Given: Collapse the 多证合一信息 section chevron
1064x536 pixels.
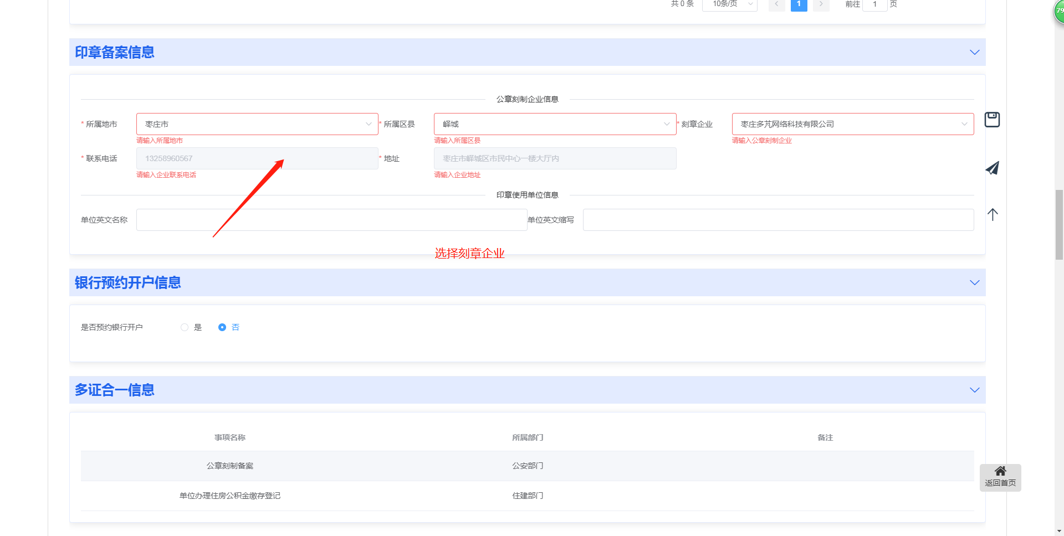Looking at the screenshot, I should 975,390.
